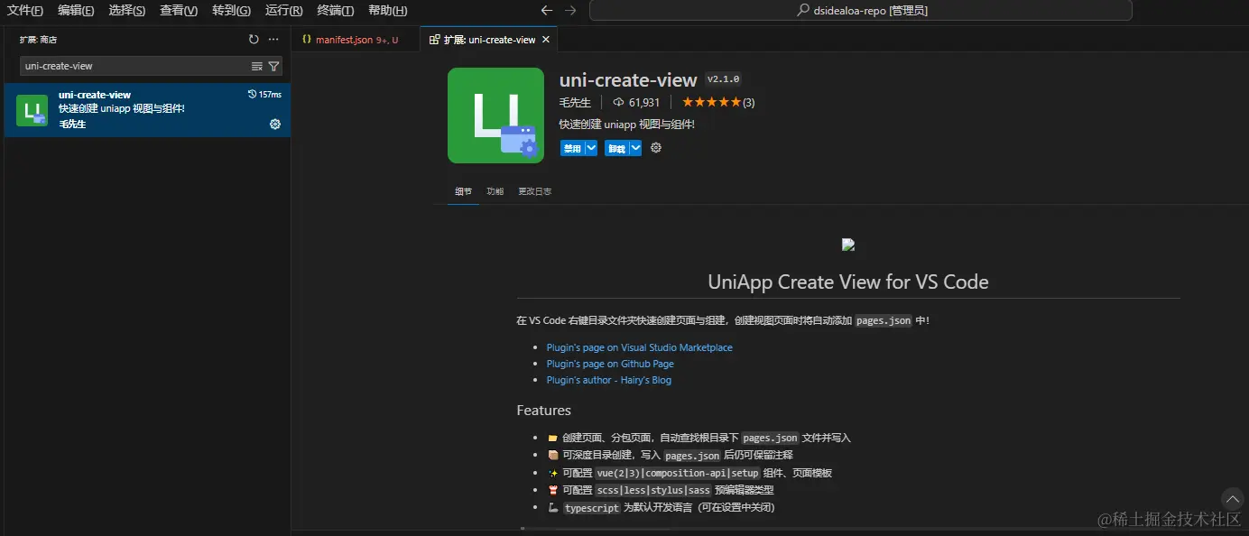Screen dimensions: 1249x536
Task: Open the 终端(T) menu
Action: pos(335,11)
